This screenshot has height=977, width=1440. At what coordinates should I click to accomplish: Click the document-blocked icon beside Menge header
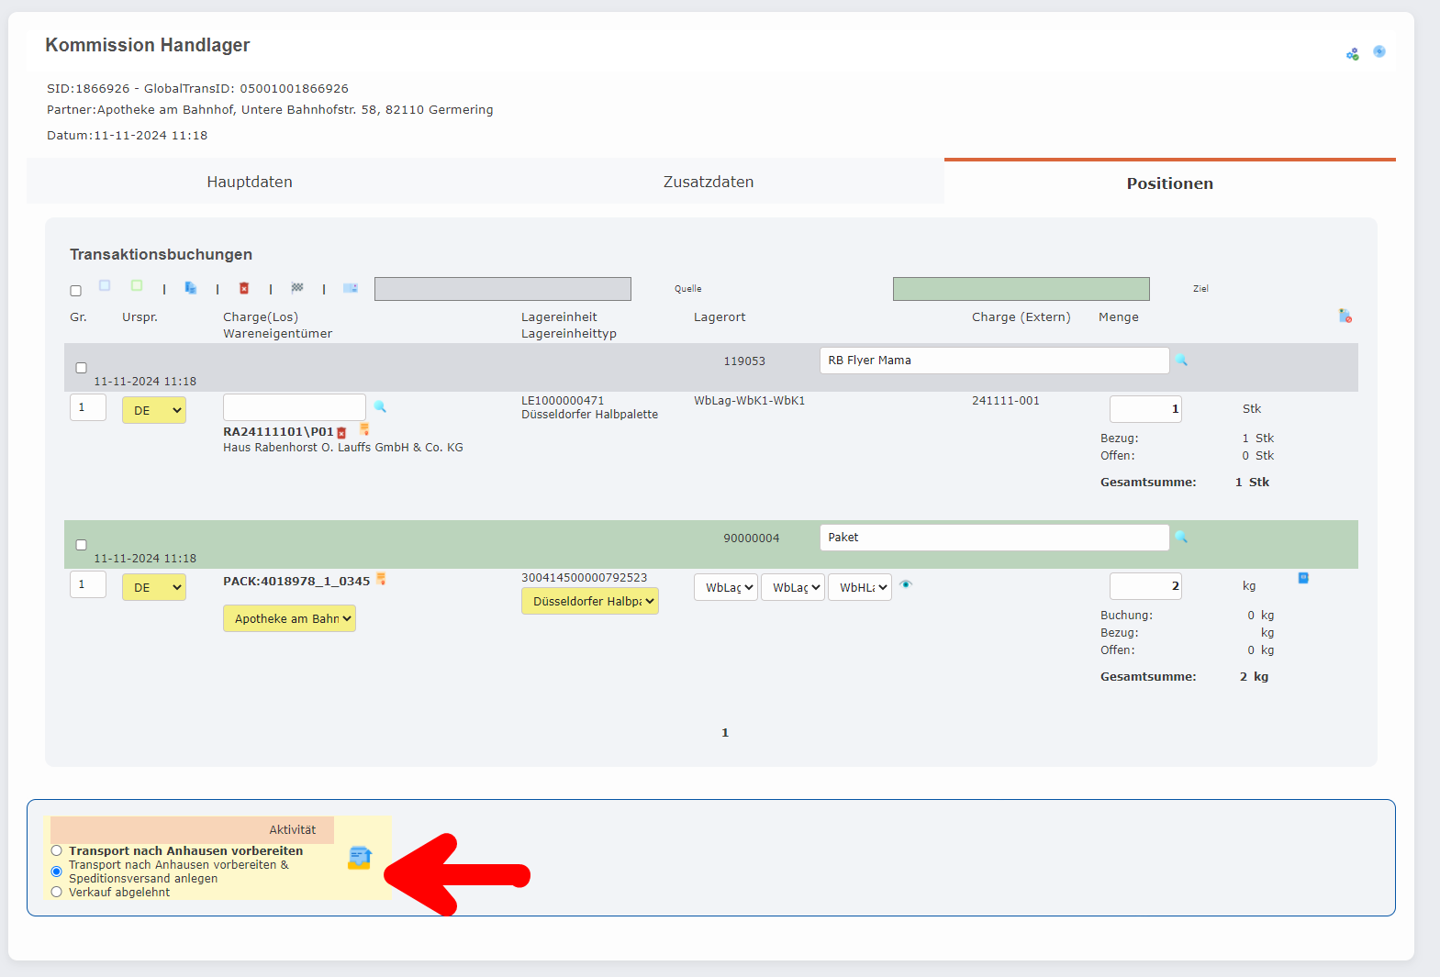coord(1345,316)
